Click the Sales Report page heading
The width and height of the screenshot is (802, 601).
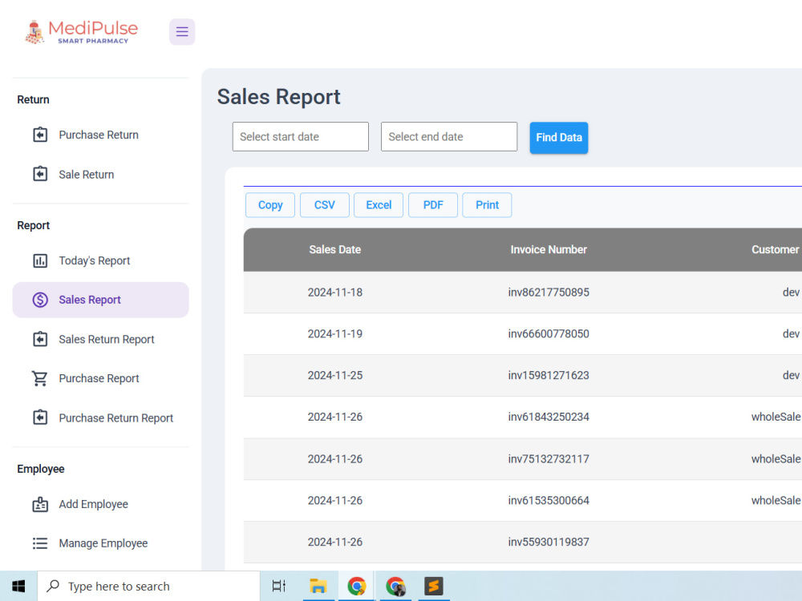coord(279,97)
